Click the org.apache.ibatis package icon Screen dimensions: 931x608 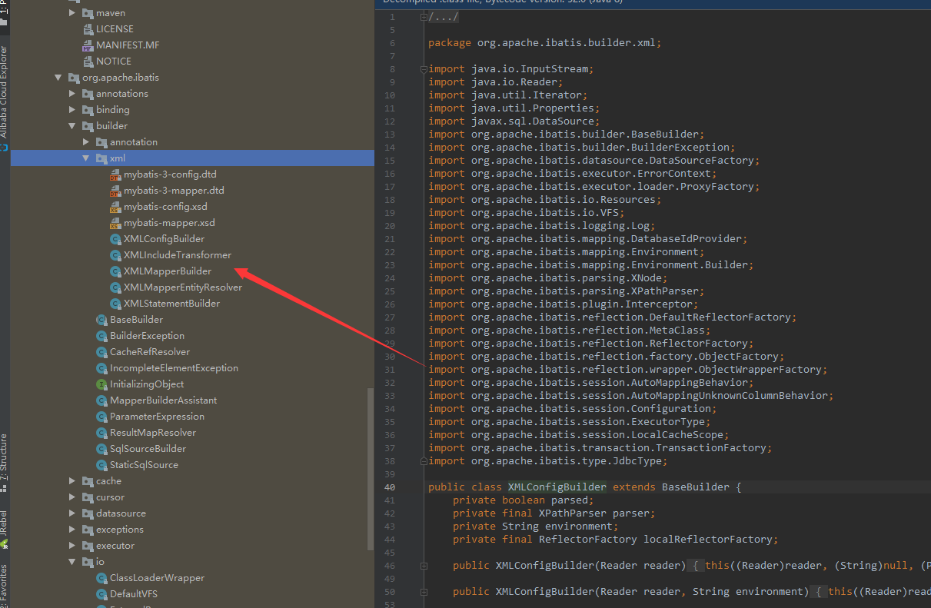click(74, 78)
